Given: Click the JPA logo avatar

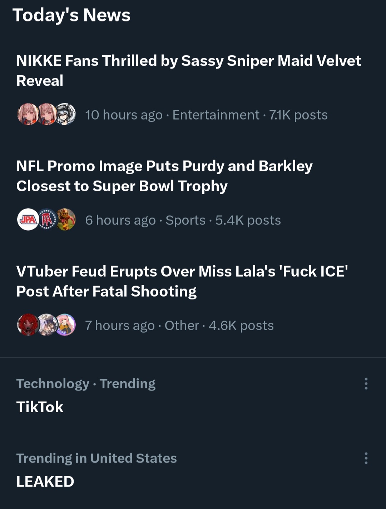Looking at the screenshot, I should pos(28,220).
